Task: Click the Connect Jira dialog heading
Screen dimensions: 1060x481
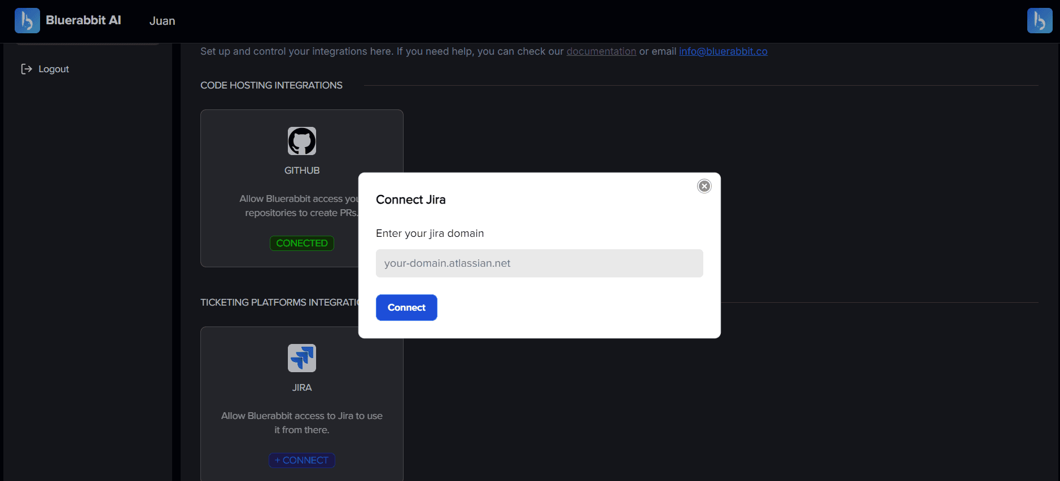Action: pos(410,200)
